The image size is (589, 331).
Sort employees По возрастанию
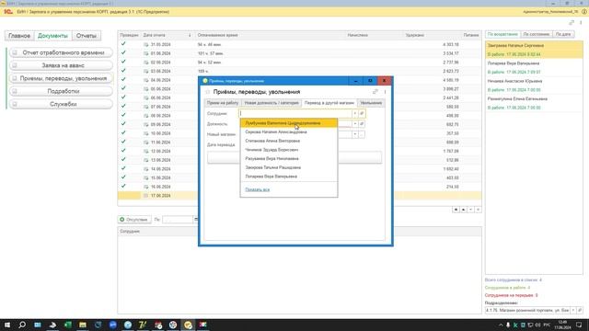(x=502, y=35)
